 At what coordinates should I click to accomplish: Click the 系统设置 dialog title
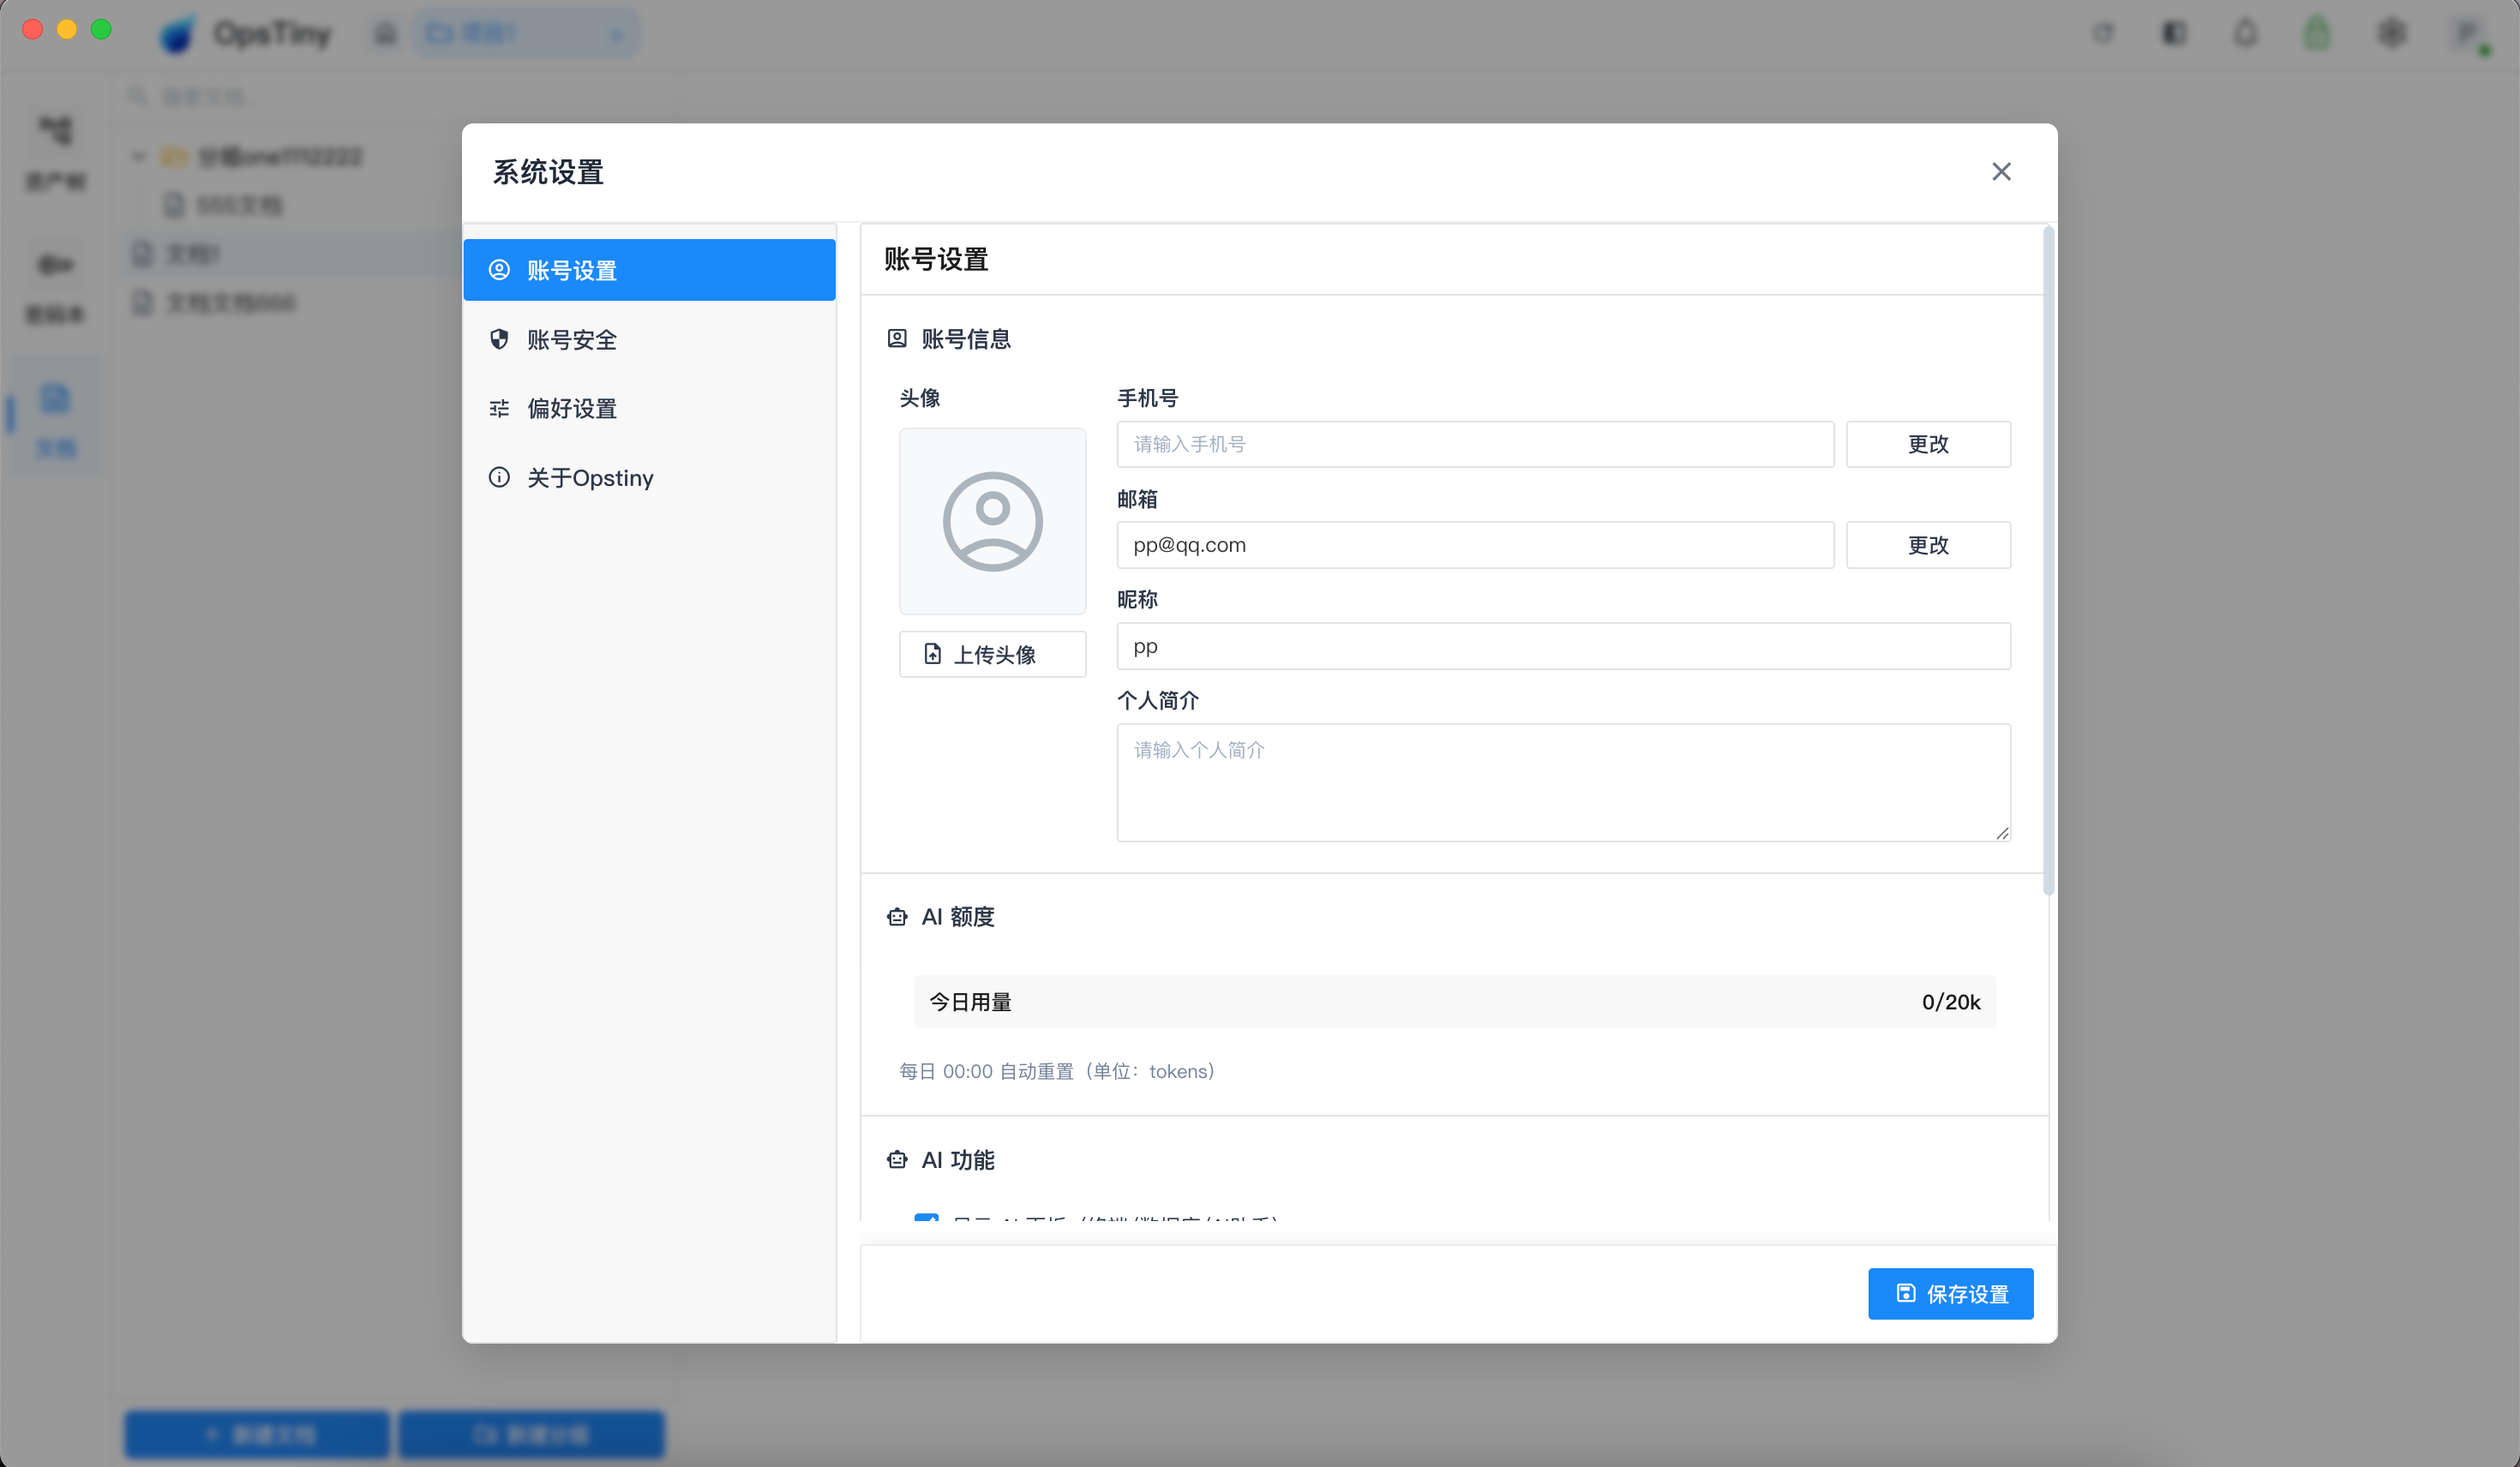(x=548, y=172)
